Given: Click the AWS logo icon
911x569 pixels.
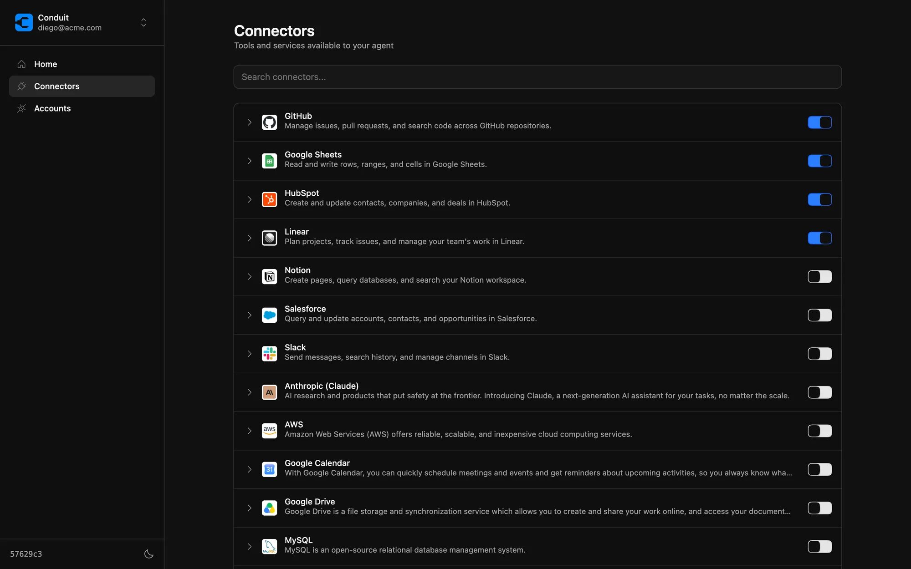Looking at the screenshot, I should click(x=269, y=431).
